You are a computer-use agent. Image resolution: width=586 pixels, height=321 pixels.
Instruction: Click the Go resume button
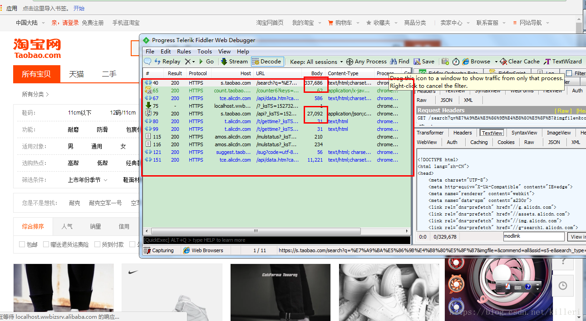point(206,62)
